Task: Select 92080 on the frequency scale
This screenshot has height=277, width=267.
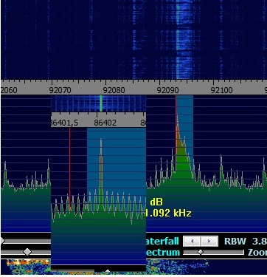Action: pyautogui.click(x=114, y=90)
